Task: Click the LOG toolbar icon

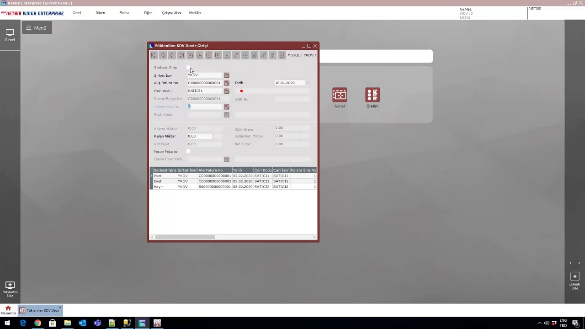Action: click(245, 55)
